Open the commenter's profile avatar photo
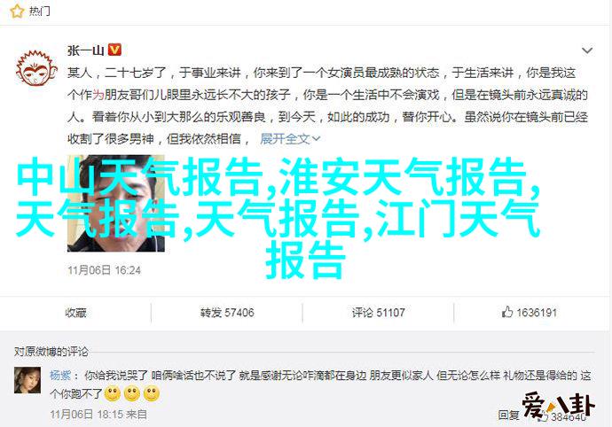This screenshot has height=427, width=612. pos(27,380)
